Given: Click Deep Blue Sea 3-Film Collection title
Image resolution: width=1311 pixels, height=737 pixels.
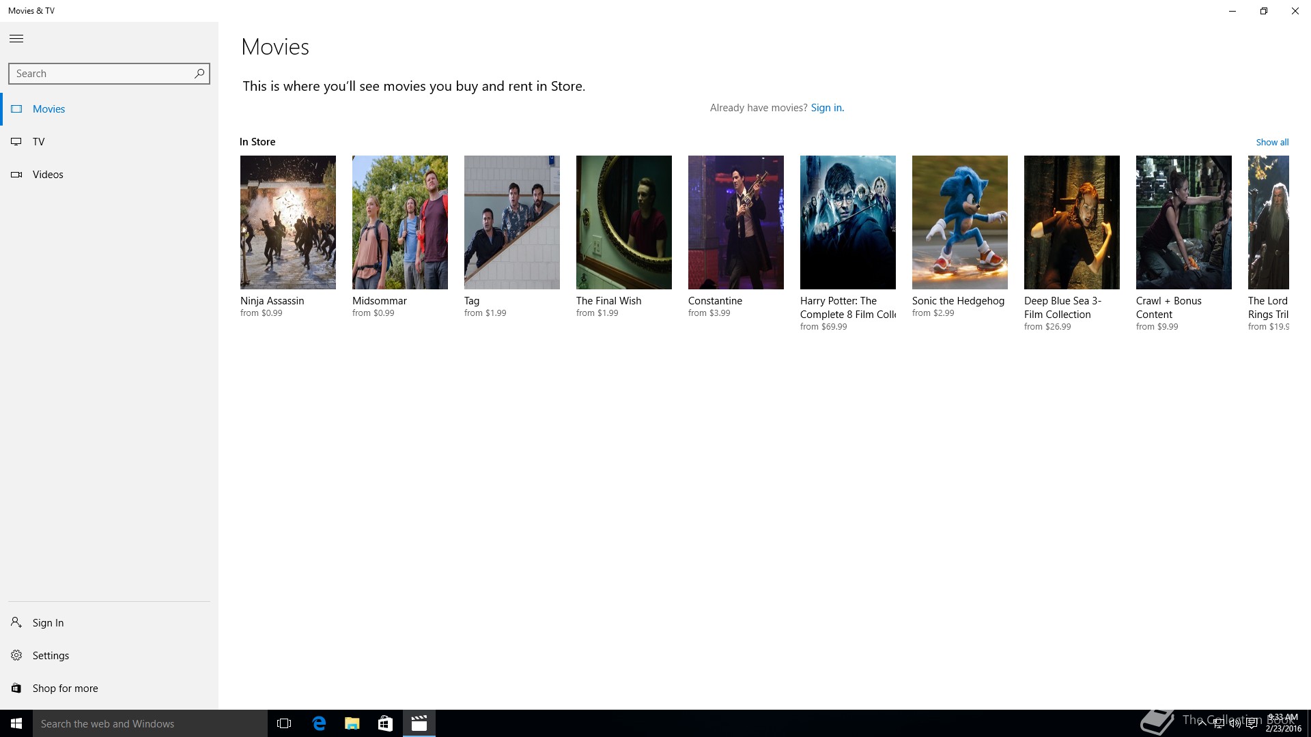Looking at the screenshot, I should [1062, 308].
